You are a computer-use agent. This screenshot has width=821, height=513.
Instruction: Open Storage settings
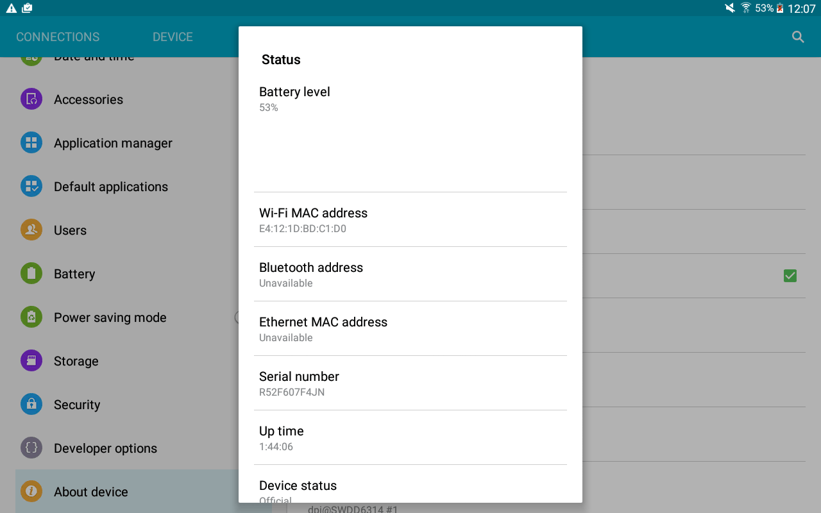pyautogui.click(x=127, y=361)
